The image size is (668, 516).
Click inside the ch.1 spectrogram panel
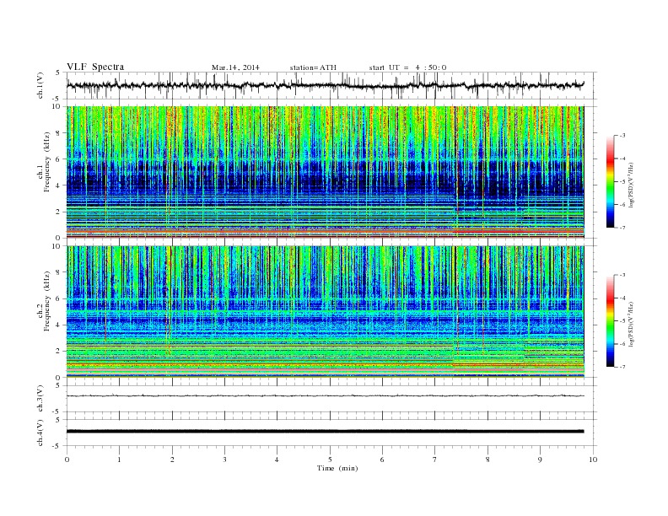click(x=325, y=172)
